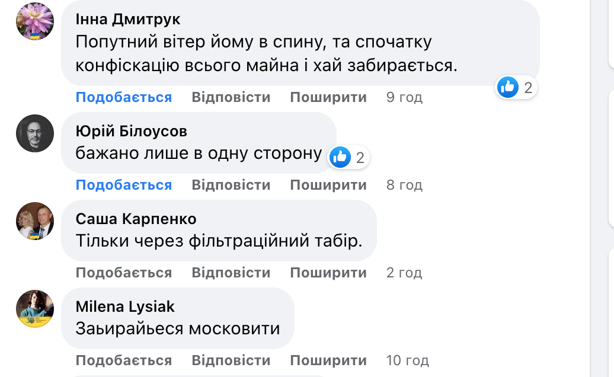
Task: Click the reaction count 2 next to Yuriy Bilousov's comment
Action: point(360,158)
